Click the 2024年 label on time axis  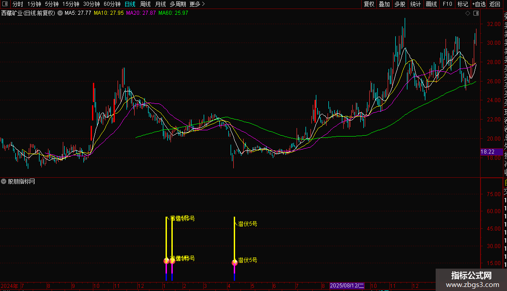[x=9, y=286]
